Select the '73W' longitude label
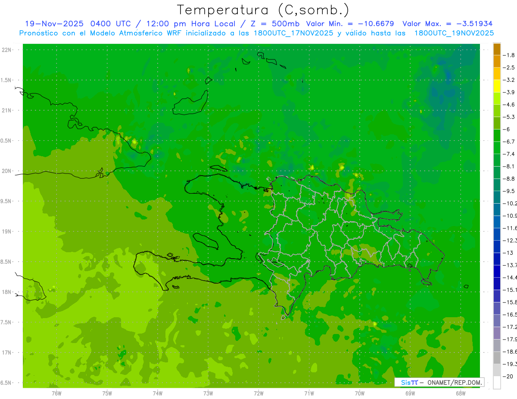 (208, 393)
